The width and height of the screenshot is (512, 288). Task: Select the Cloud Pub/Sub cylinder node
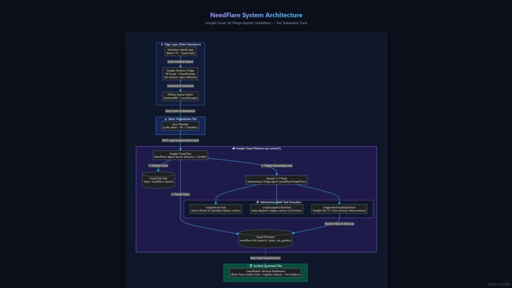pos(158,180)
